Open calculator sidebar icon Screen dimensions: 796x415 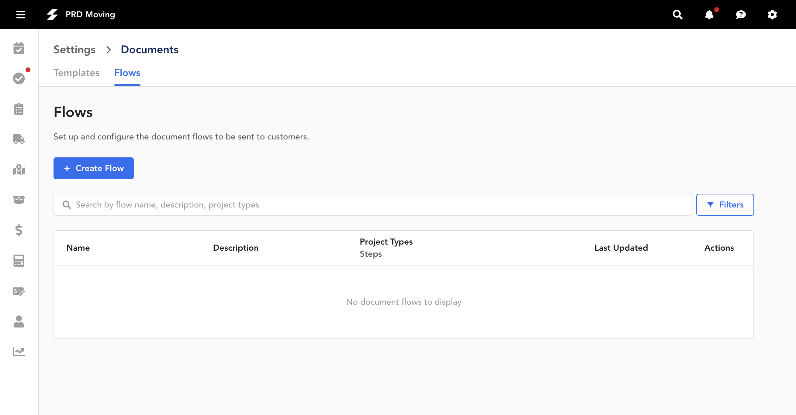tap(19, 261)
